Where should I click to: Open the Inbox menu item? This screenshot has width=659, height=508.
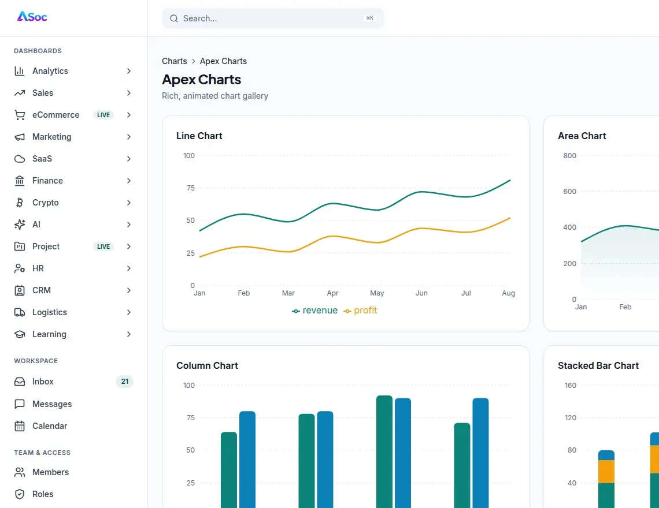tap(73, 382)
